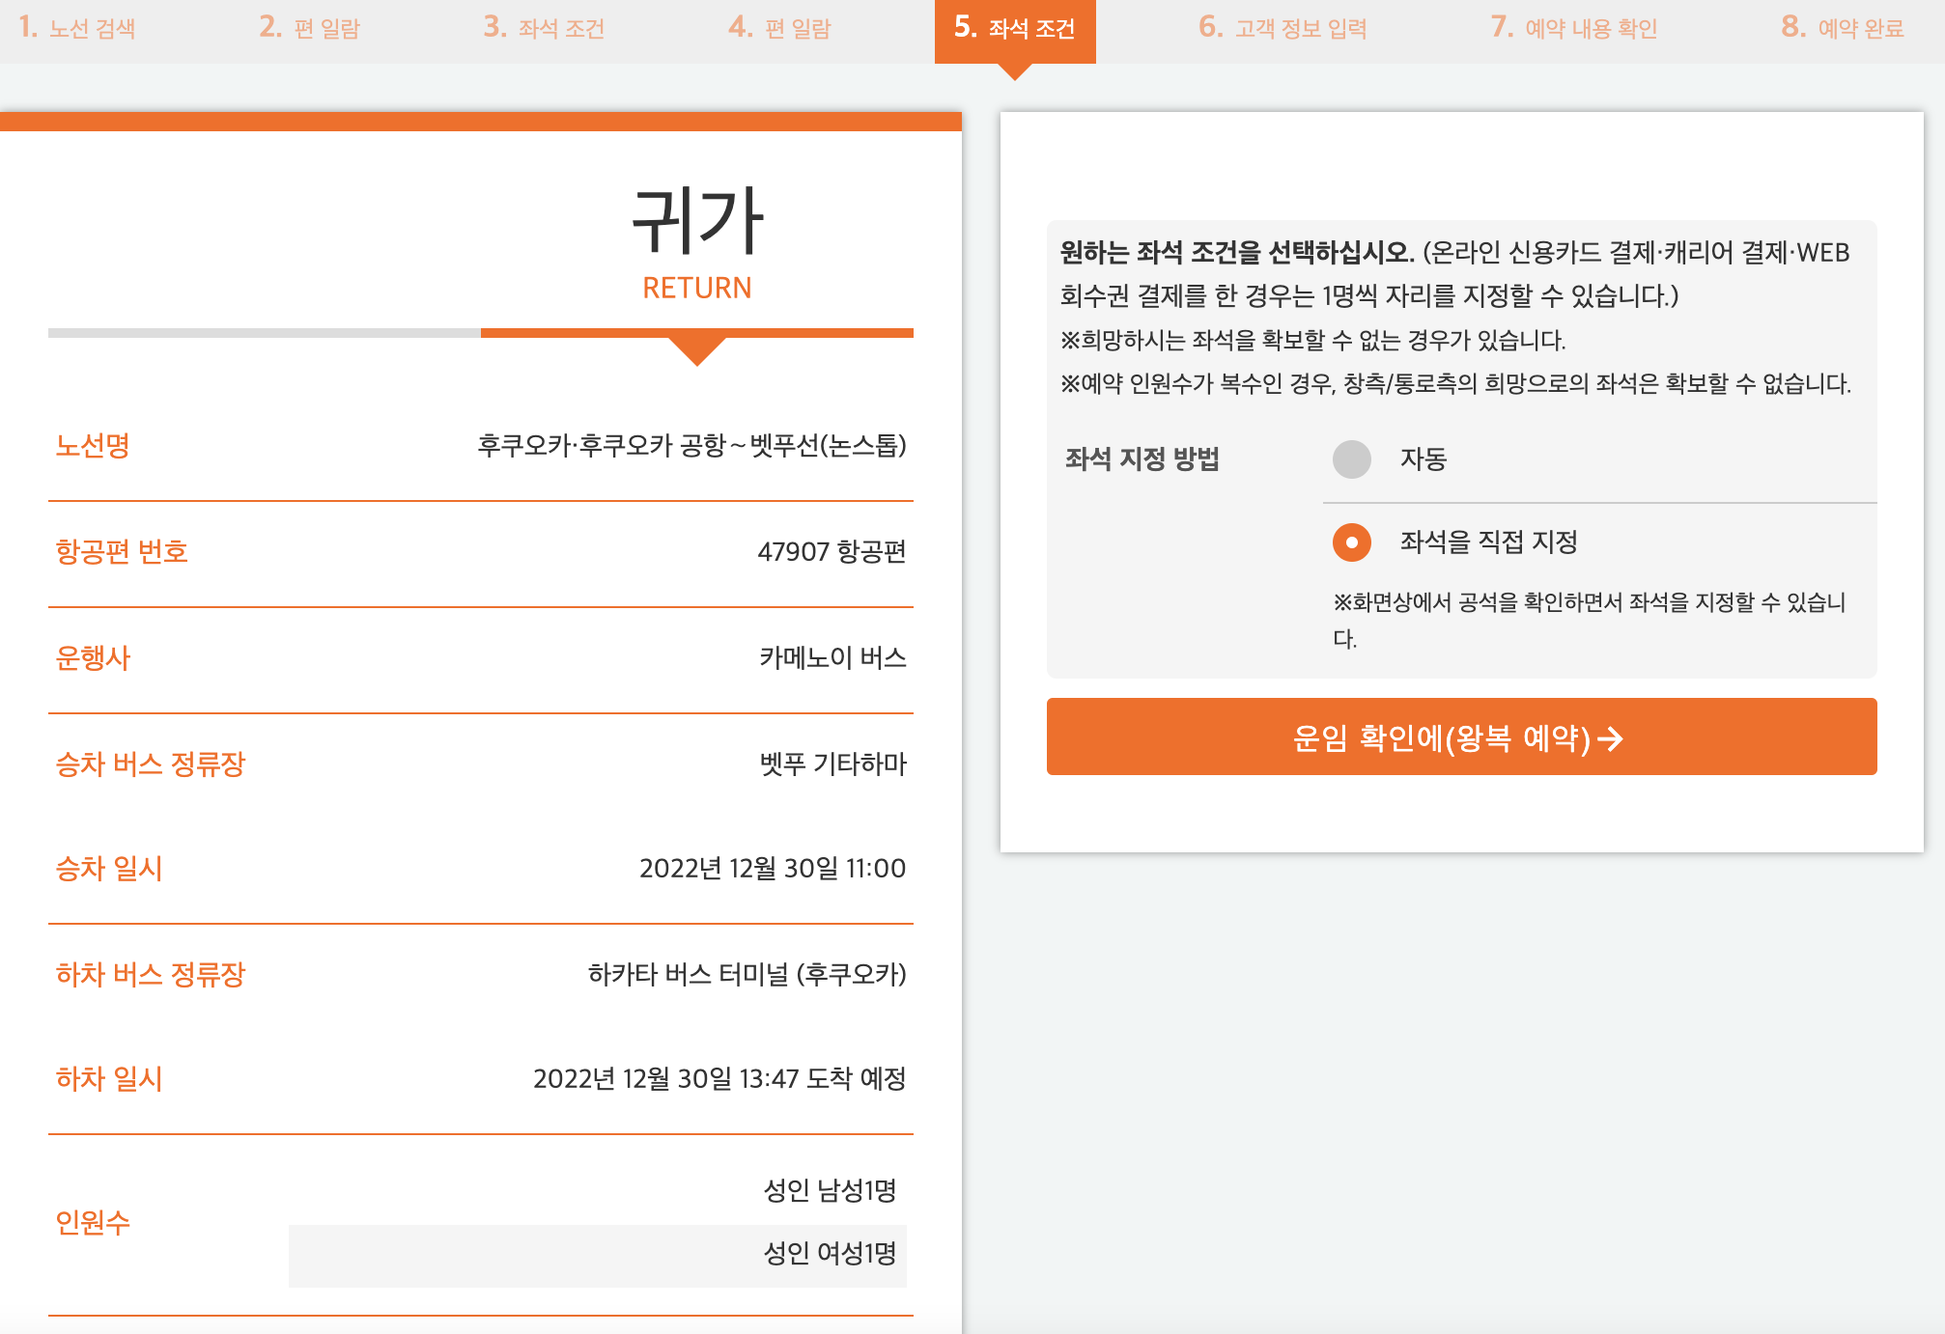Click the 성인 여성1명 passenger row
Image resolution: width=1945 pixels, height=1334 pixels.
(x=830, y=1253)
